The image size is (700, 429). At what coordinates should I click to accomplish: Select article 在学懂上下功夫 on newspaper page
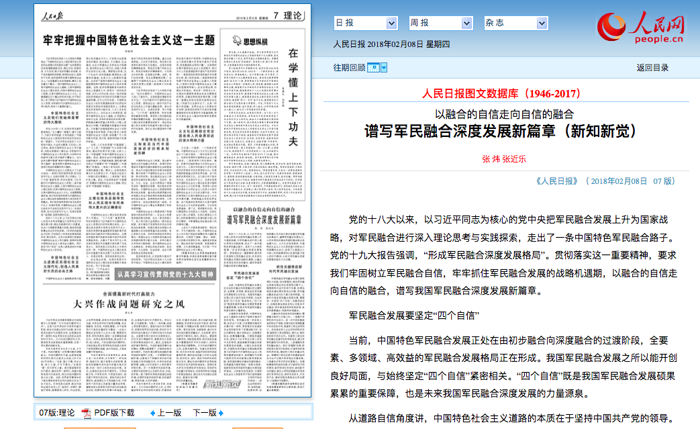293,97
